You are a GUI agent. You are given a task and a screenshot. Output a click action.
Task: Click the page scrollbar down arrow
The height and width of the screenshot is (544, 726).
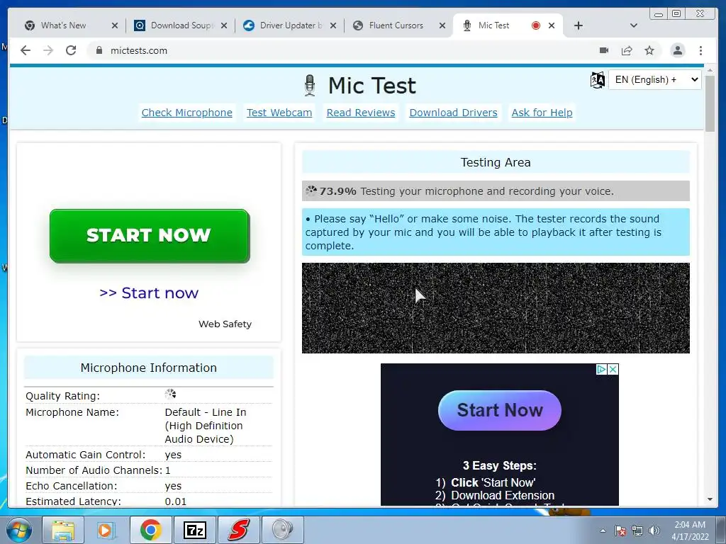[x=710, y=499]
